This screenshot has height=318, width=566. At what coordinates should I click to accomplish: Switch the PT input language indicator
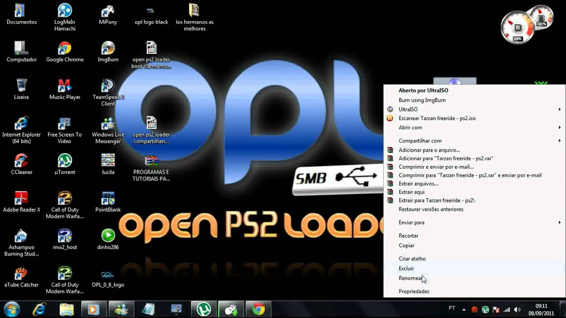(x=452, y=309)
